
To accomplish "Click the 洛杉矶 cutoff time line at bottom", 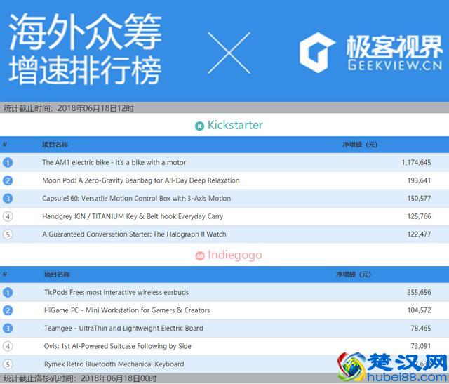I will click(x=80, y=378).
